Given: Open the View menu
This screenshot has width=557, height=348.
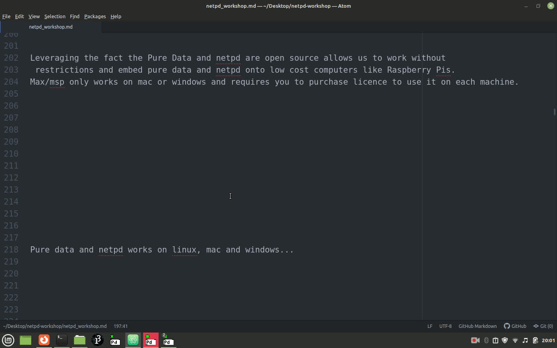Looking at the screenshot, I should 34,16.
